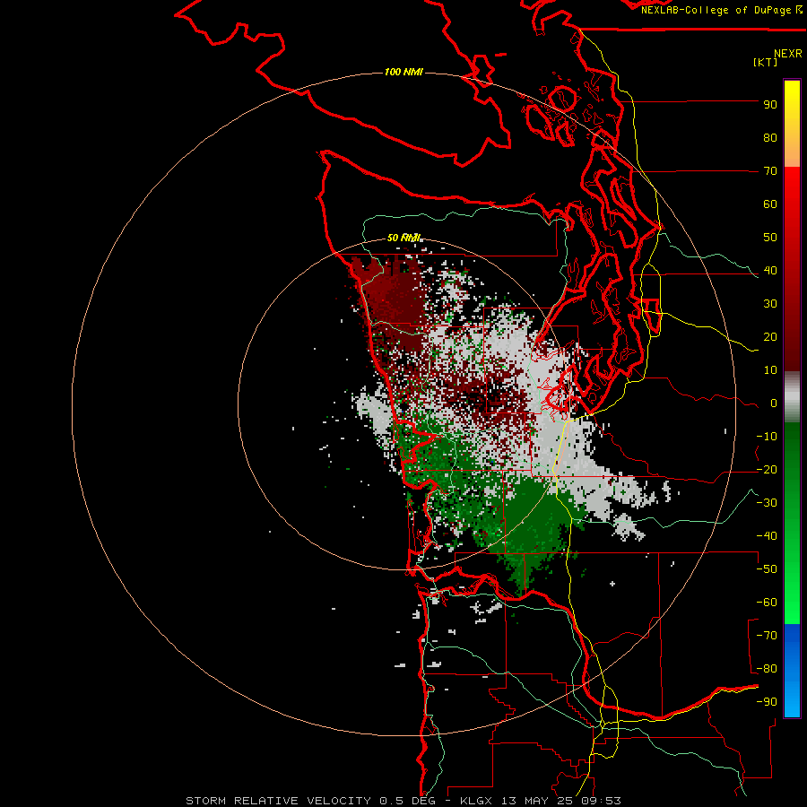Click the dark green color bar segment
807x807 pixels.
coord(792,523)
